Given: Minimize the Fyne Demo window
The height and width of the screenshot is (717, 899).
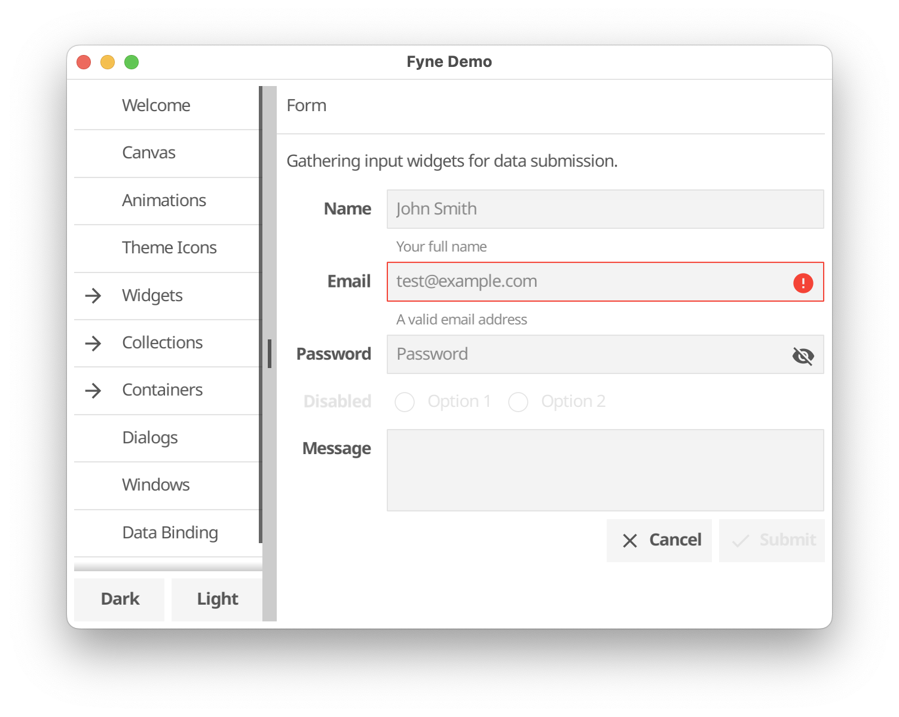Looking at the screenshot, I should pyautogui.click(x=108, y=62).
